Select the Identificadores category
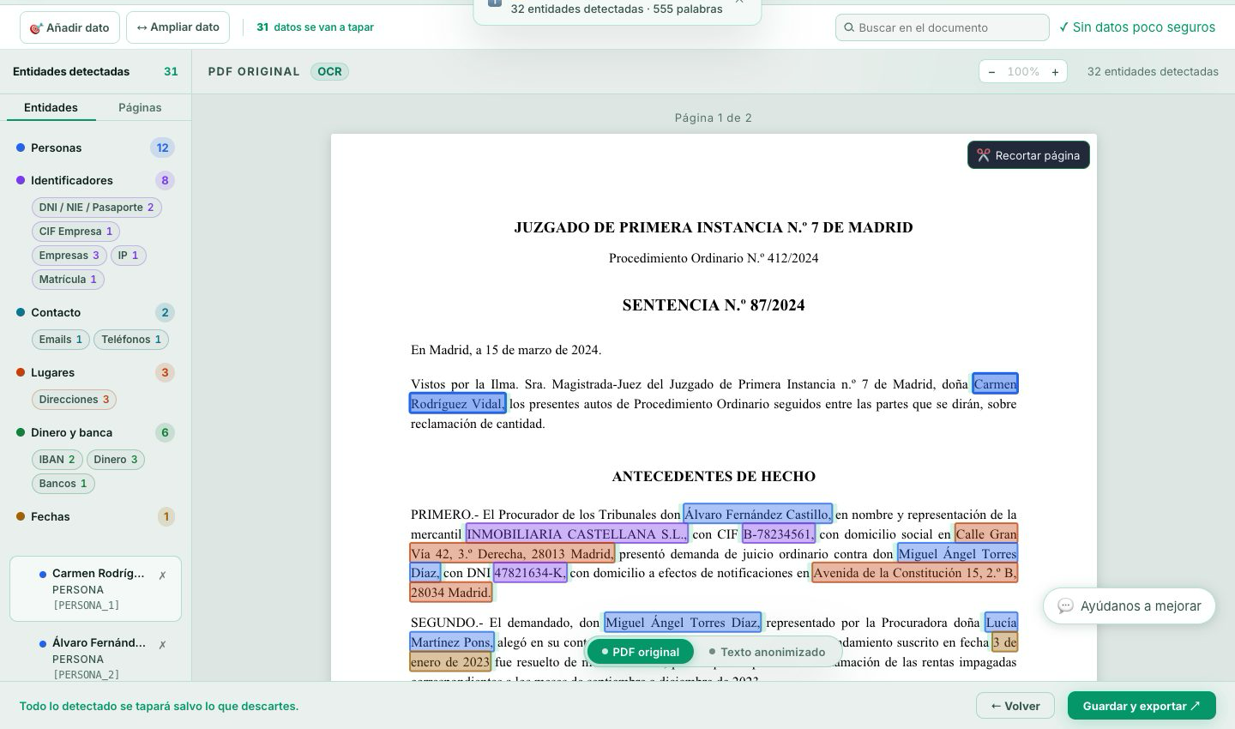Viewport: 1235px width, 729px height. tap(95, 180)
